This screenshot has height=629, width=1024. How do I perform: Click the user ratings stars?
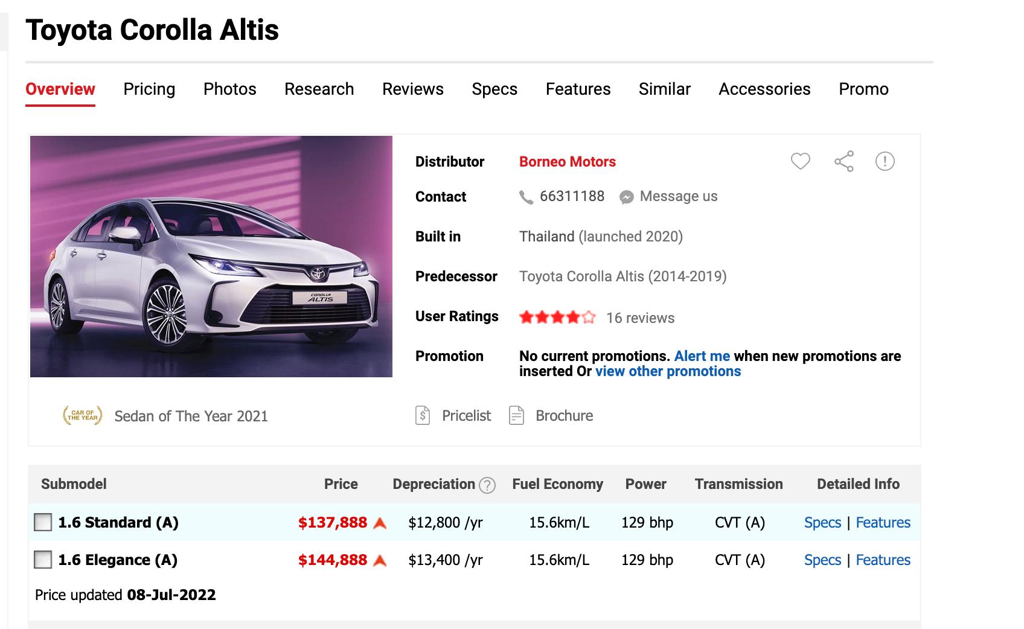click(x=557, y=318)
